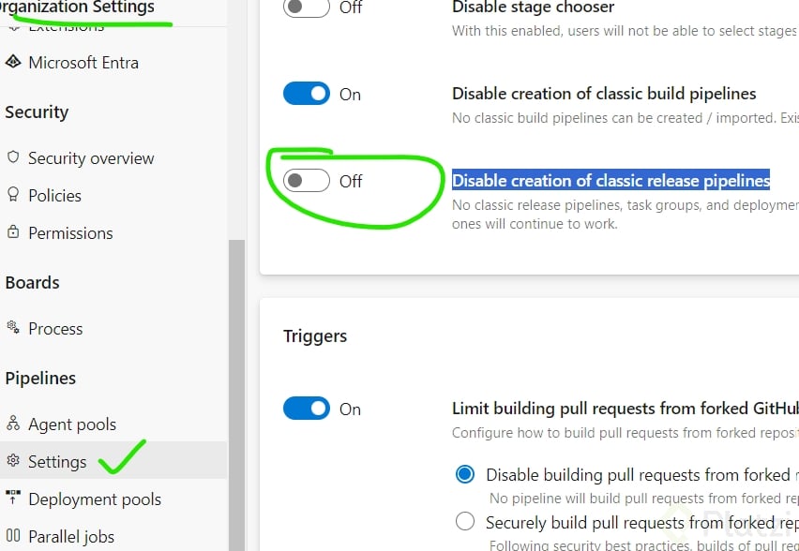Click the sidebar vertical scrollbar
This screenshot has height=551, width=799.
pyautogui.click(x=236, y=394)
